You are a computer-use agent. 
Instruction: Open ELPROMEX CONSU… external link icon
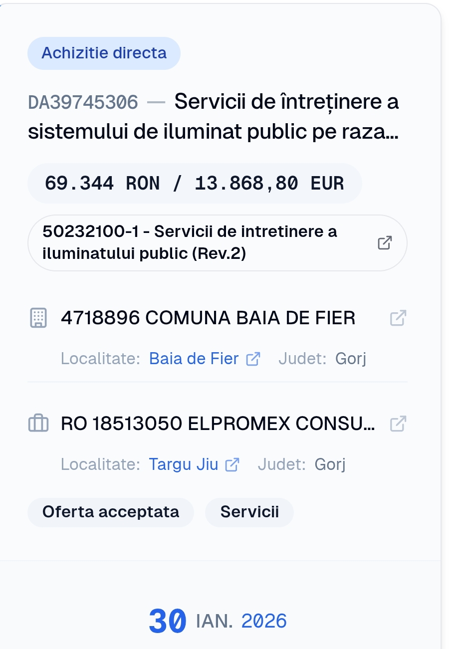click(x=398, y=424)
